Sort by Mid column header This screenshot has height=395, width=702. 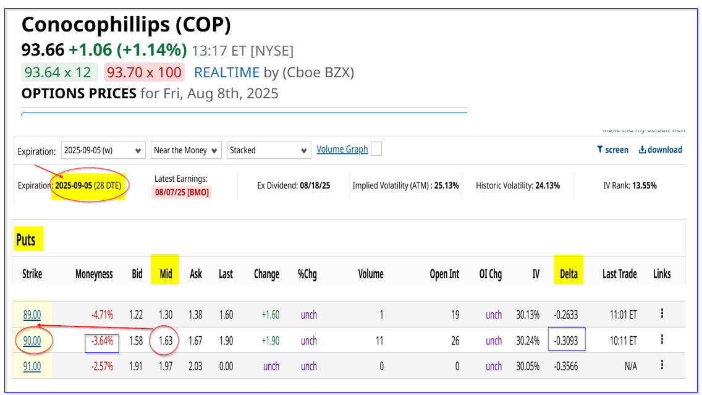166,274
